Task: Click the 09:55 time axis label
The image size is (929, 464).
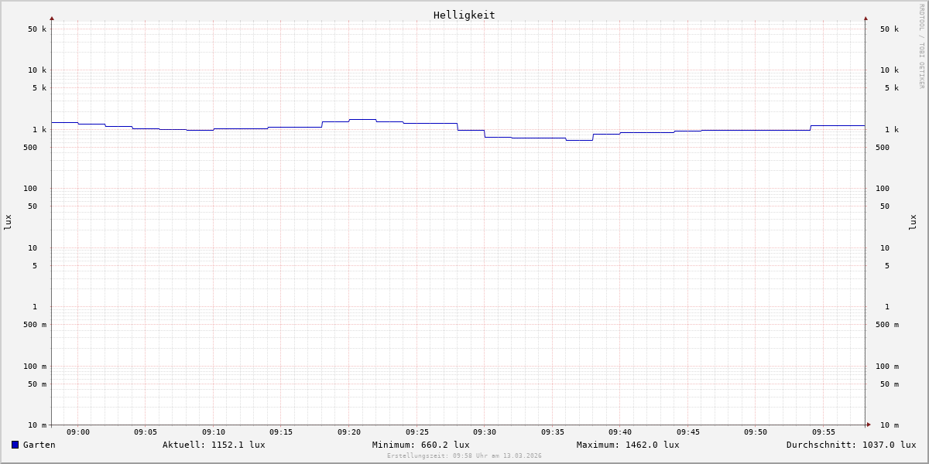Action: click(x=824, y=432)
